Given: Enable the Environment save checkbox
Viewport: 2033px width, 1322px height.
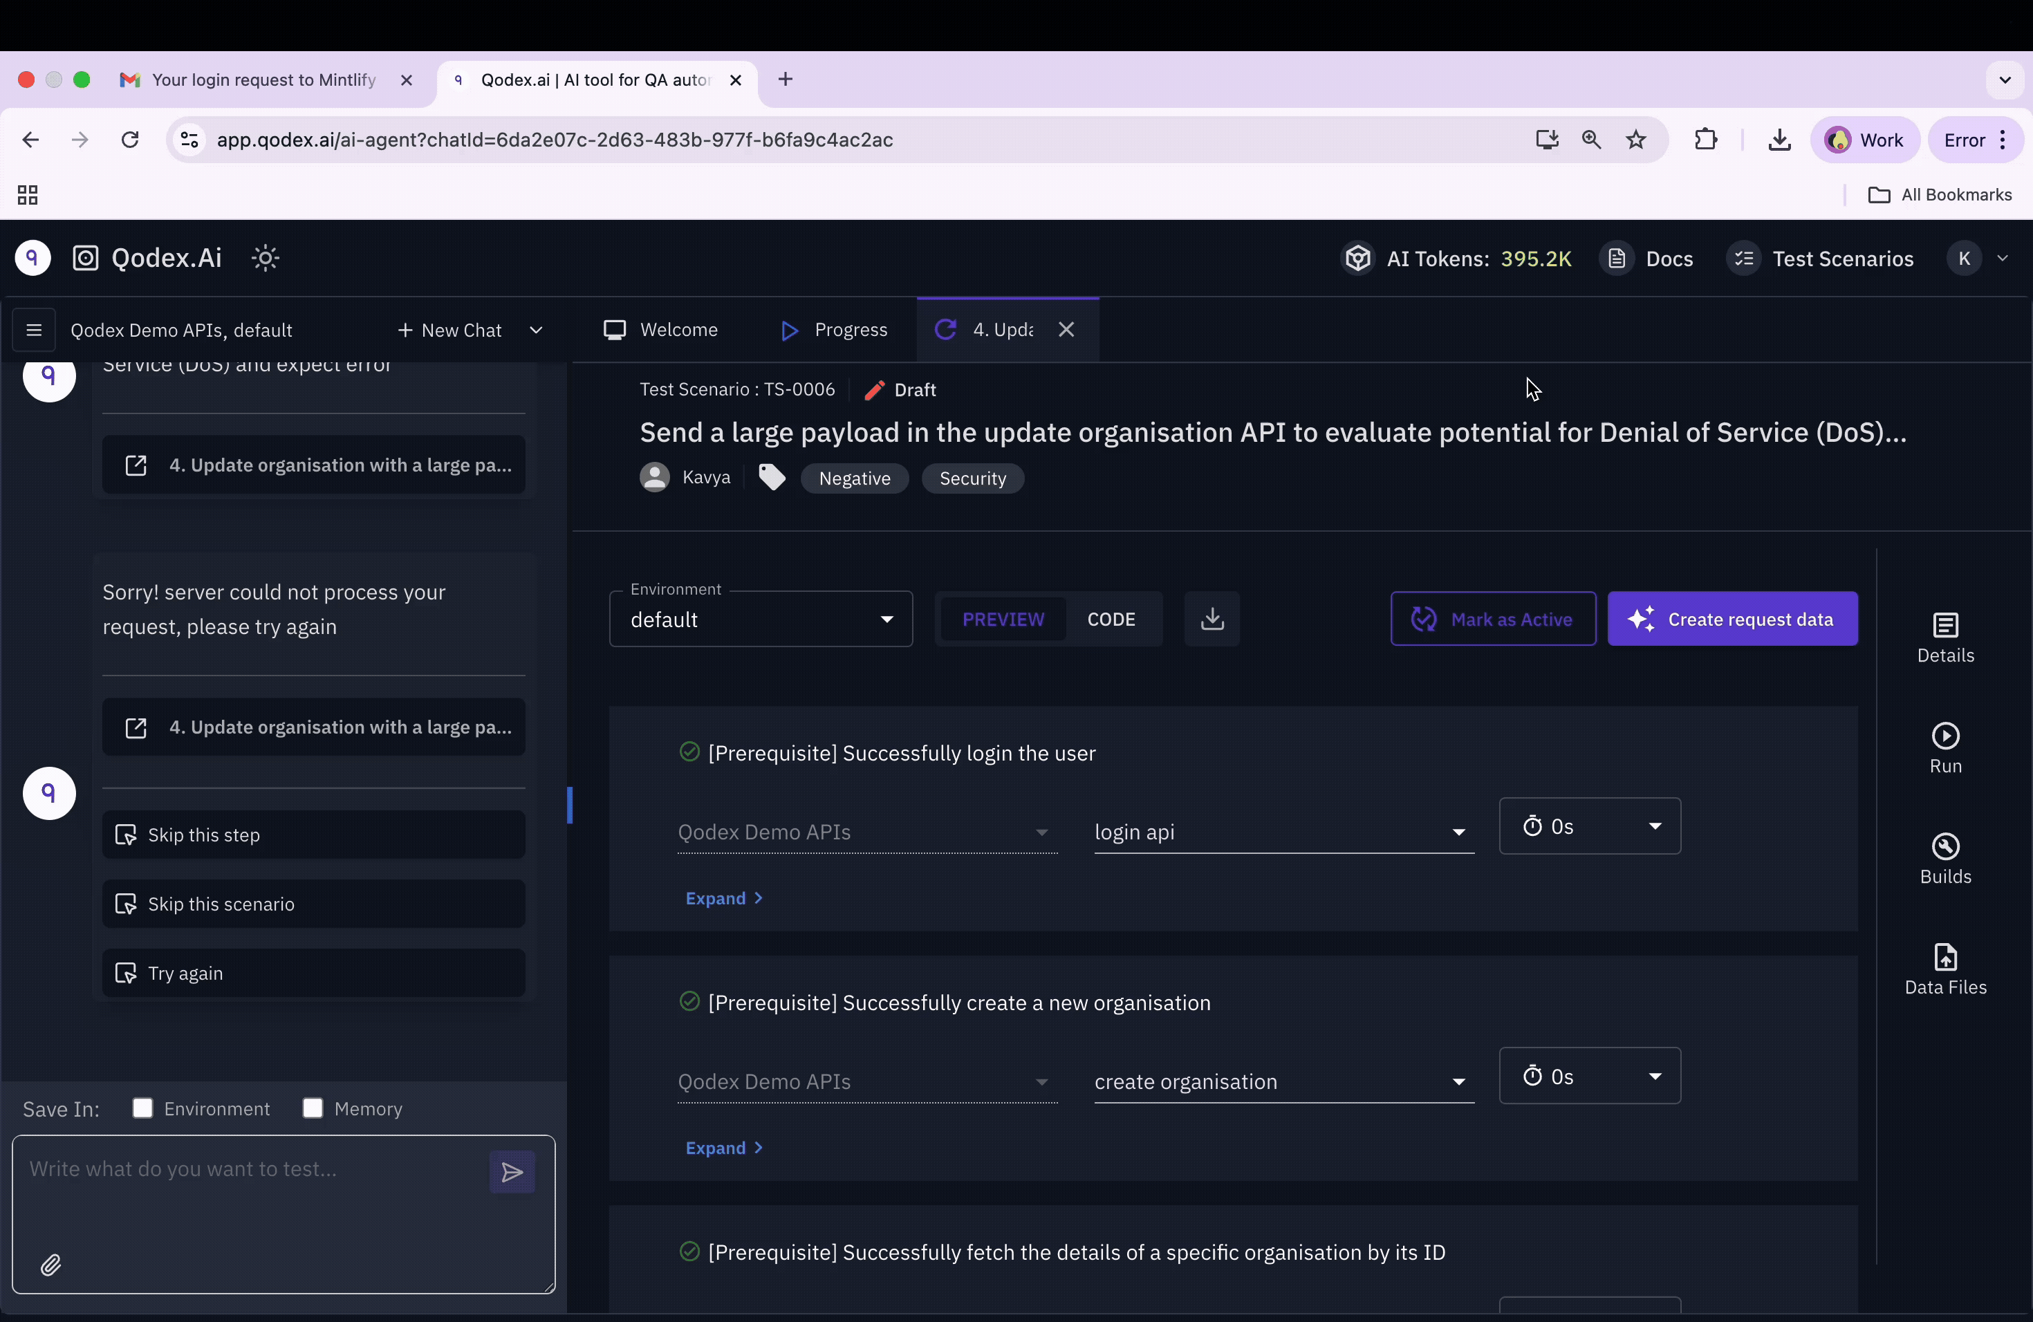Looking at the screenshot, I should pos(142,1108).
